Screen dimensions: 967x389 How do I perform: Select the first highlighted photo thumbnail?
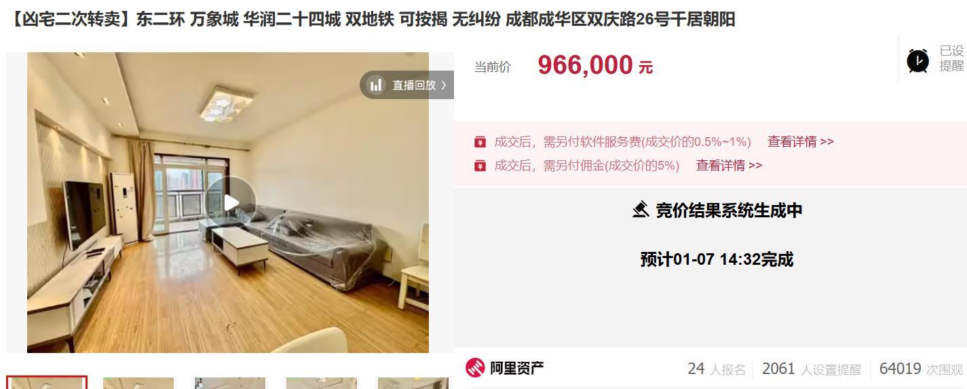[x=47, y=382]
